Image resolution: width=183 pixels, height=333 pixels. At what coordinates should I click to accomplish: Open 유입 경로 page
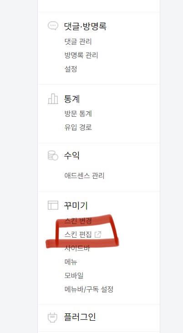click(78, 127)
